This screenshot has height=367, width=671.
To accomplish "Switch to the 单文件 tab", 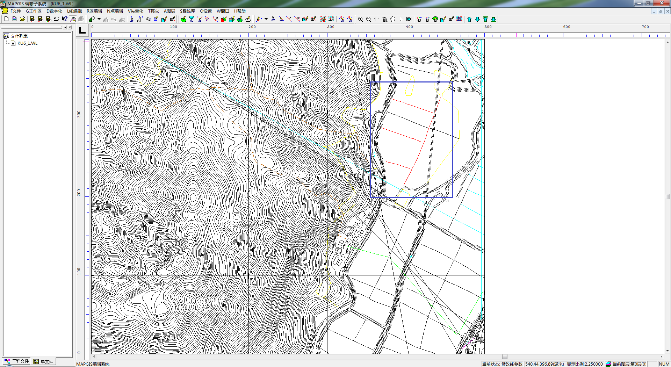I will [x=44, y=361].
